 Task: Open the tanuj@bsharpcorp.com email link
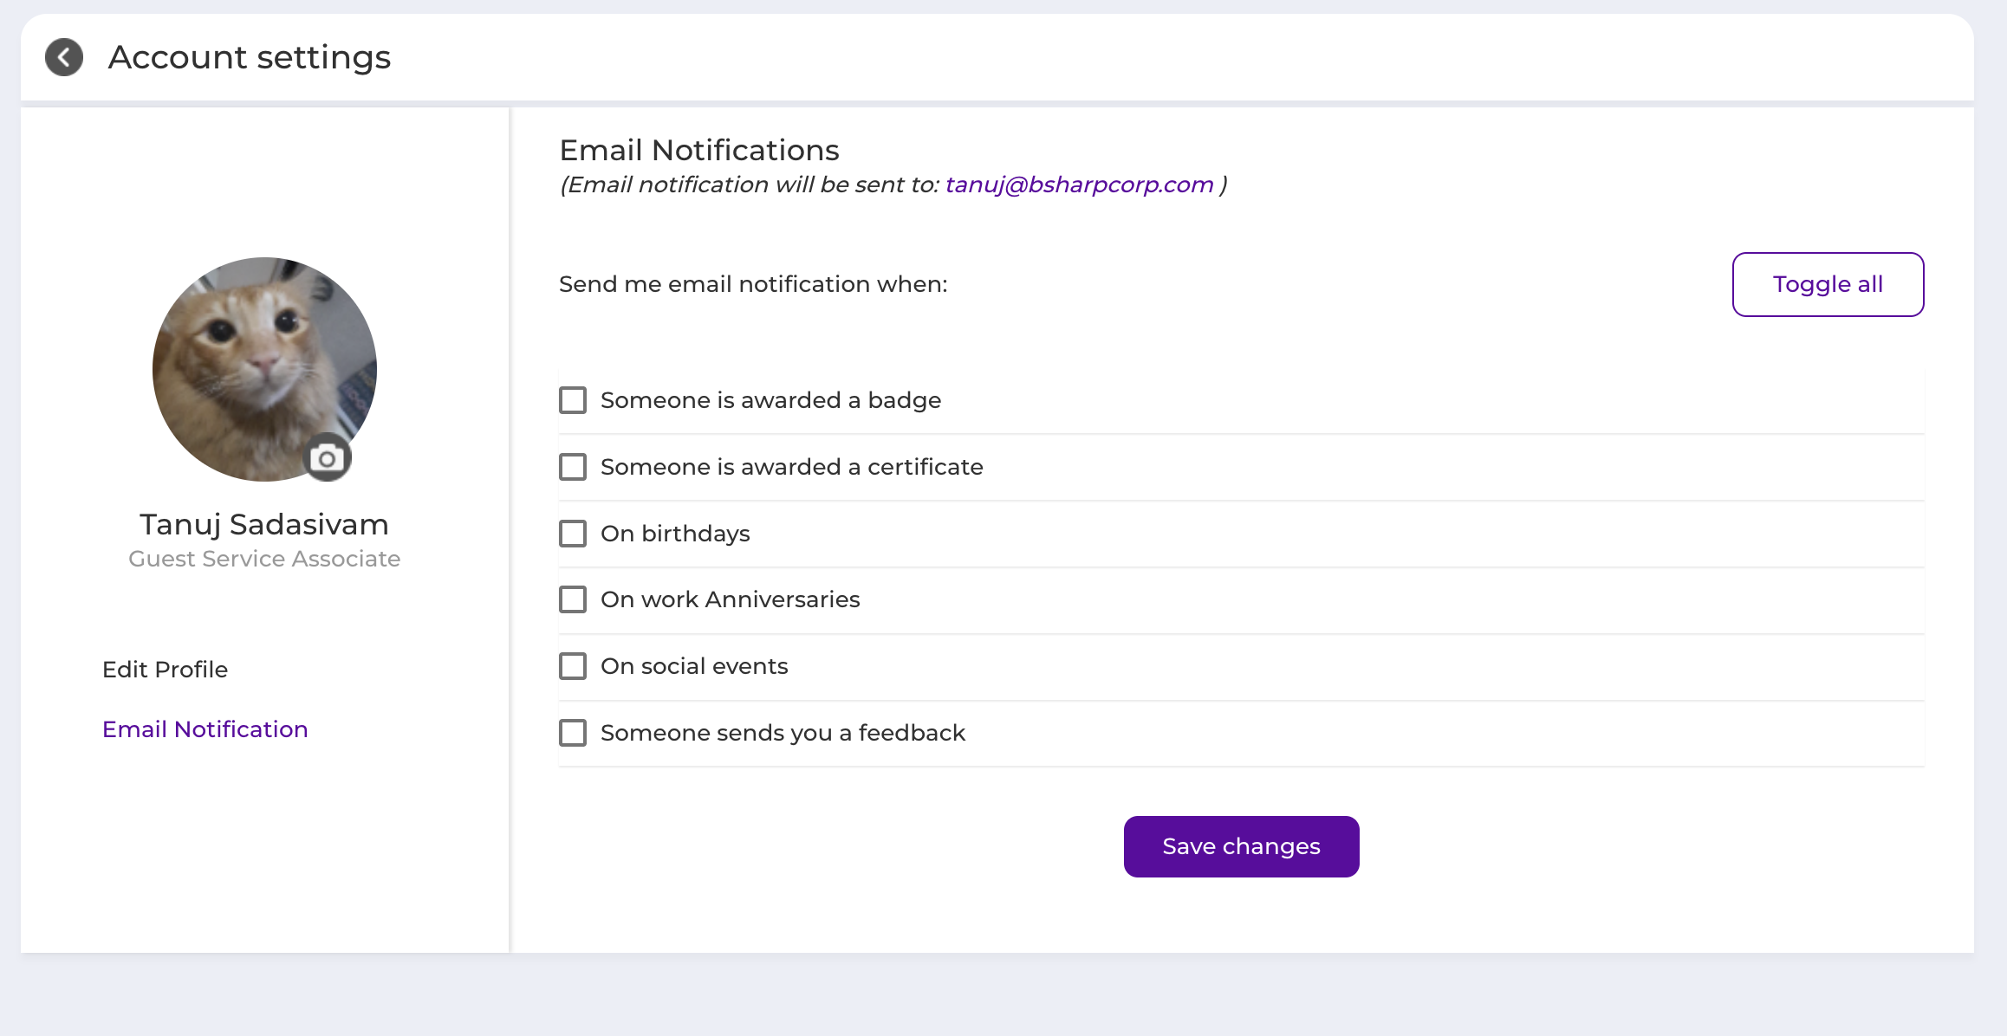[x=1079, y=185]
